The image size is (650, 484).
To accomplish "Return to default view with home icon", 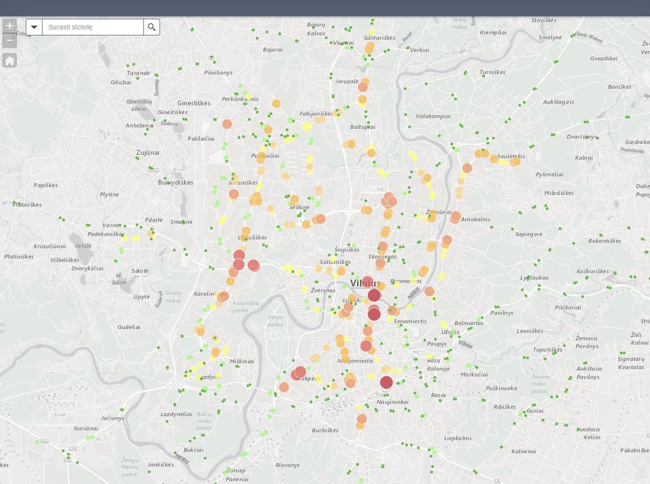I will [x=10, y=60].
